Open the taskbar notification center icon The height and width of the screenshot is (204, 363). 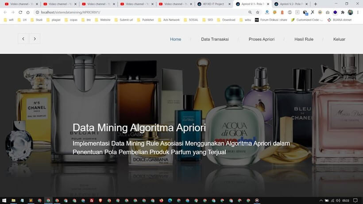tap(355, 200)
